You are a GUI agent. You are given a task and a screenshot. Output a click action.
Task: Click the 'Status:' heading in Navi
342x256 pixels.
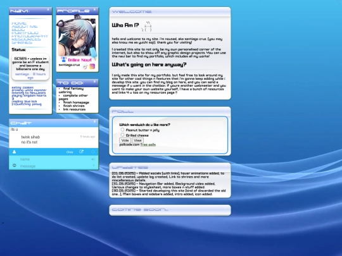[19, 50]
